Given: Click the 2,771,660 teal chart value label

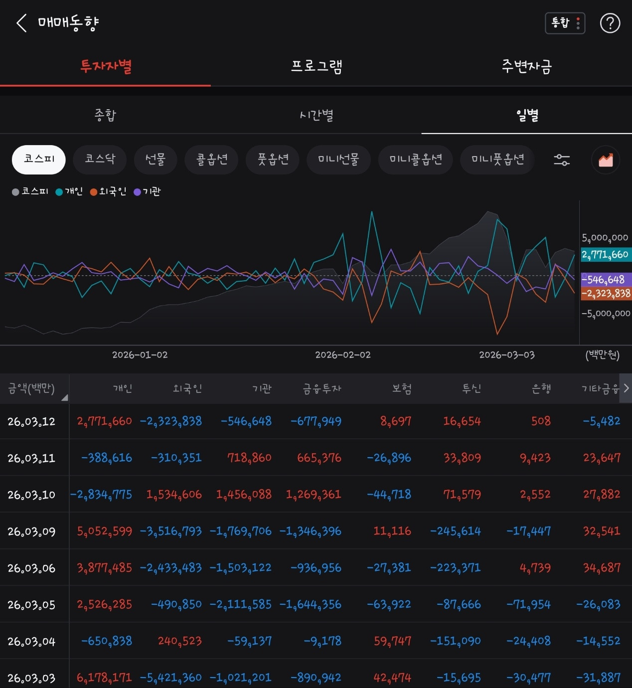Looking at the screenshot, I should (x=605, y=255).
